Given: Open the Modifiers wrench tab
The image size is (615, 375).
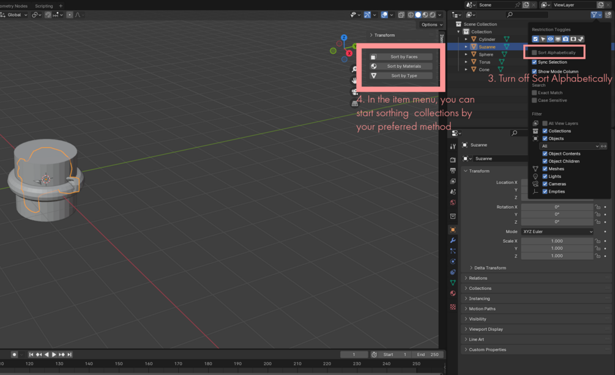Looking at the screenshot, I should click(x=453, y=240).
